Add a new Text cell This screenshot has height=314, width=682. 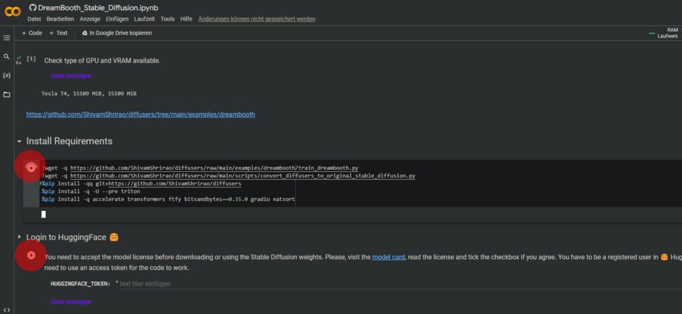pyautogui.click(x=58, y=33)
